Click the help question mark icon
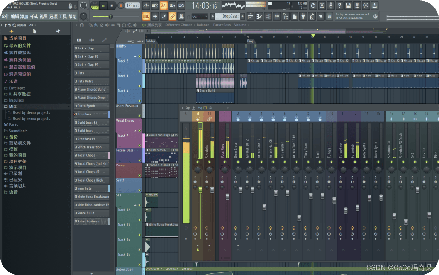 pos(339,6)
